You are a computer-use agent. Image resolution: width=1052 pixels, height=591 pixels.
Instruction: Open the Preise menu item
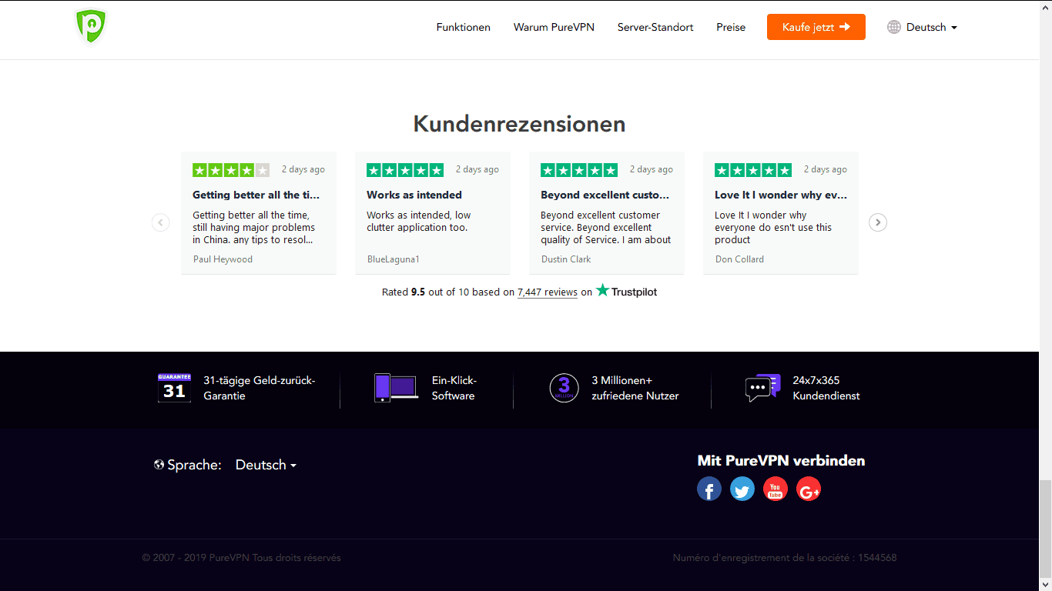point(731,27)
